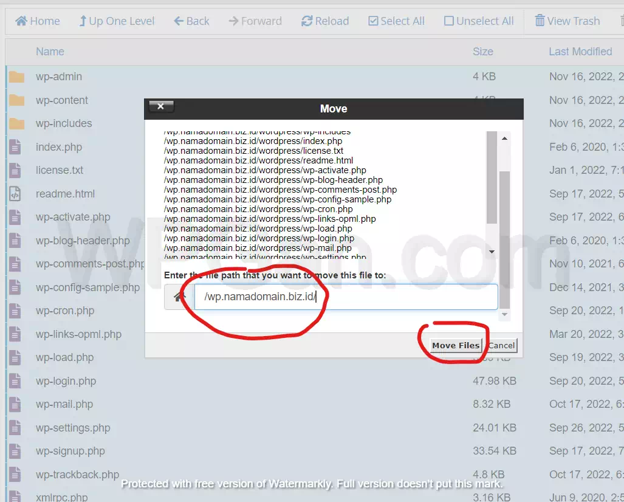The width and height of the screenshot is (624, 502).
Task: Sort by Size column header
Action: coord(482,52)
